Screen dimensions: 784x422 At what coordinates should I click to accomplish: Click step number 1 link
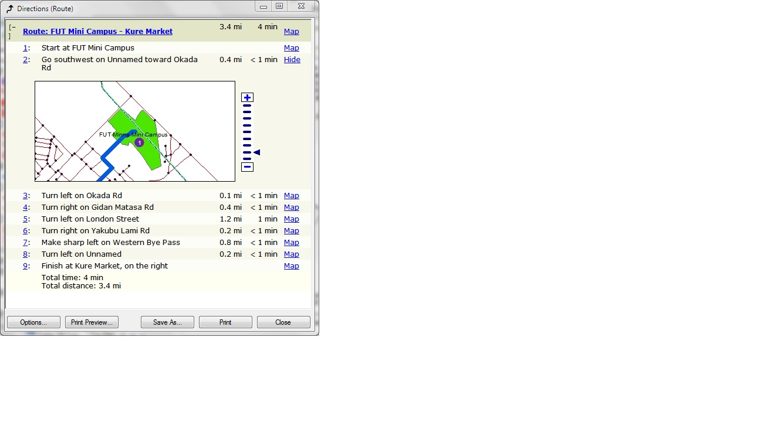25,48
